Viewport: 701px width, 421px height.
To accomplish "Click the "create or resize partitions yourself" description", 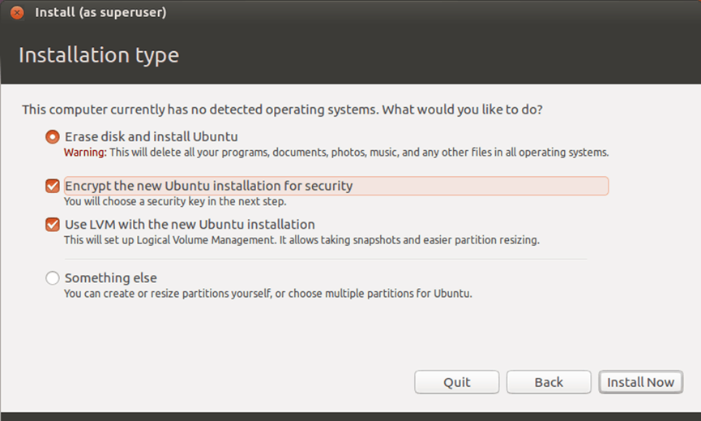I will [267, 294].
